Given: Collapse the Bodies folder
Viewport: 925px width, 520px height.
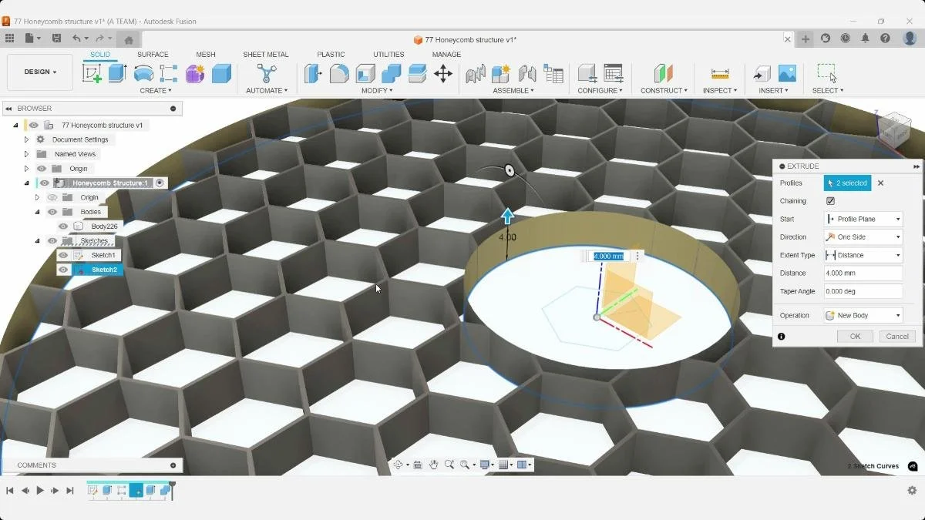Looking at the screenshot, I should [x=37, y=212].
